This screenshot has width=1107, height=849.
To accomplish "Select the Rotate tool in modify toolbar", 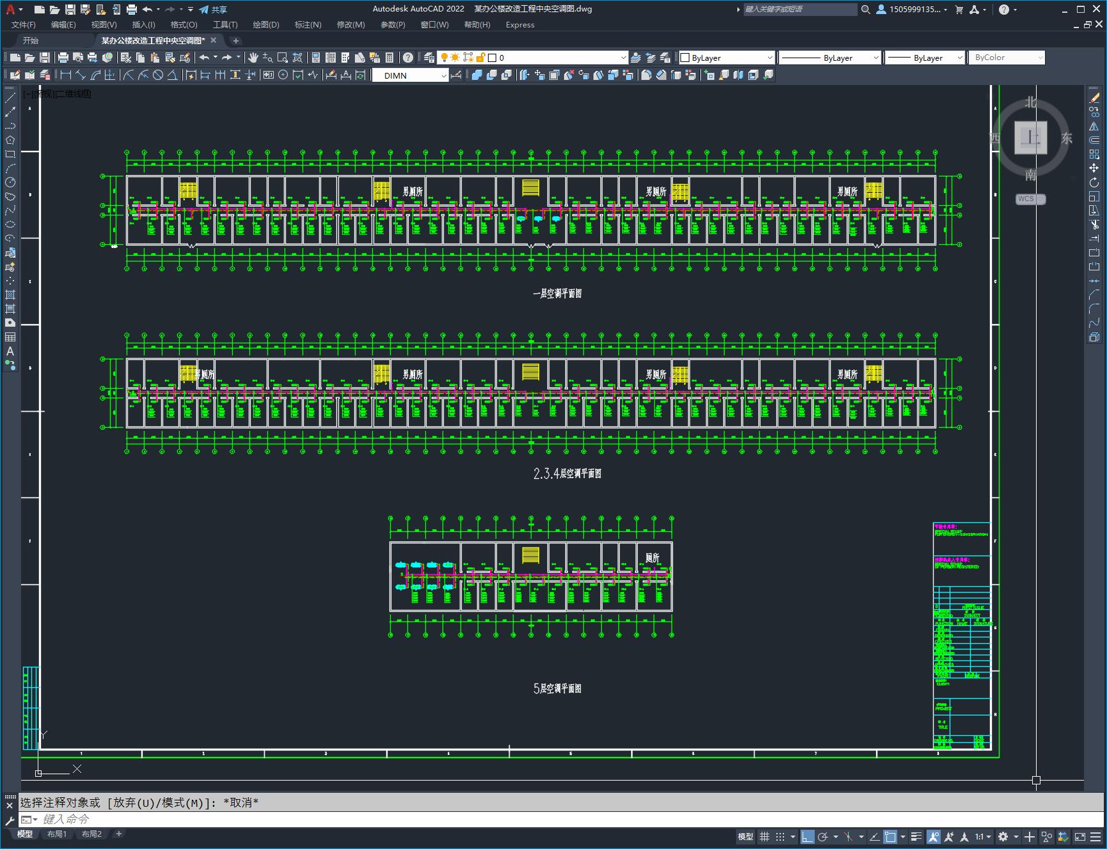I will pos(1094,182).
